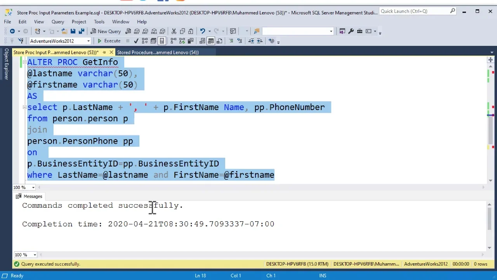Click the '0 rows' status bar entry

(481, 264)
